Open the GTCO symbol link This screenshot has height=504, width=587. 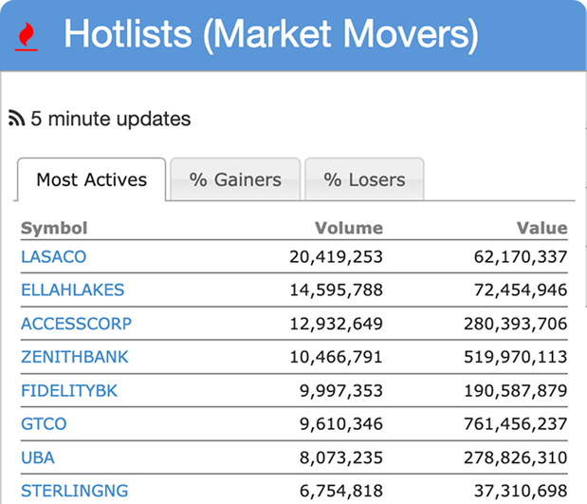coord(44,424)
